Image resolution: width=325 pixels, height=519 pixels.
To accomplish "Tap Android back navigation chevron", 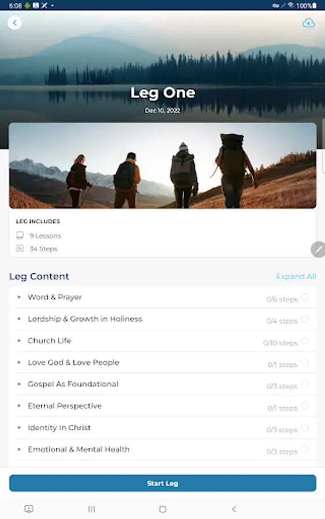I will (x=234, y=509).
